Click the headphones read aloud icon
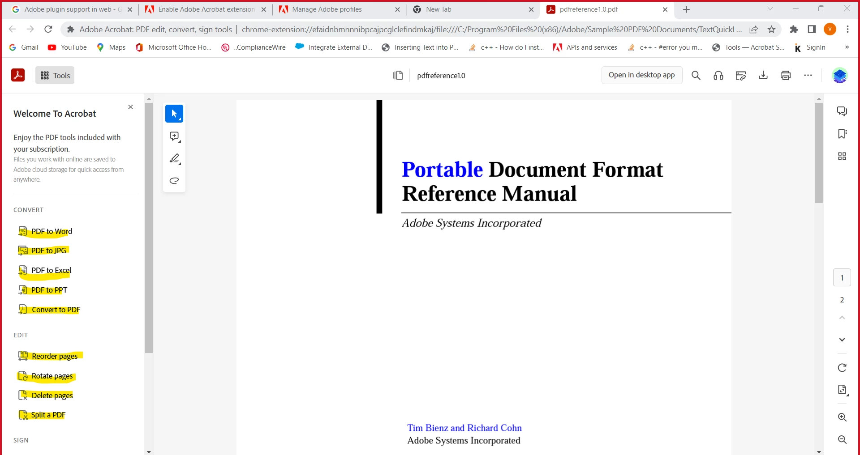The height and width of the screenshot is (455, 860). click(x=718, y=76)
